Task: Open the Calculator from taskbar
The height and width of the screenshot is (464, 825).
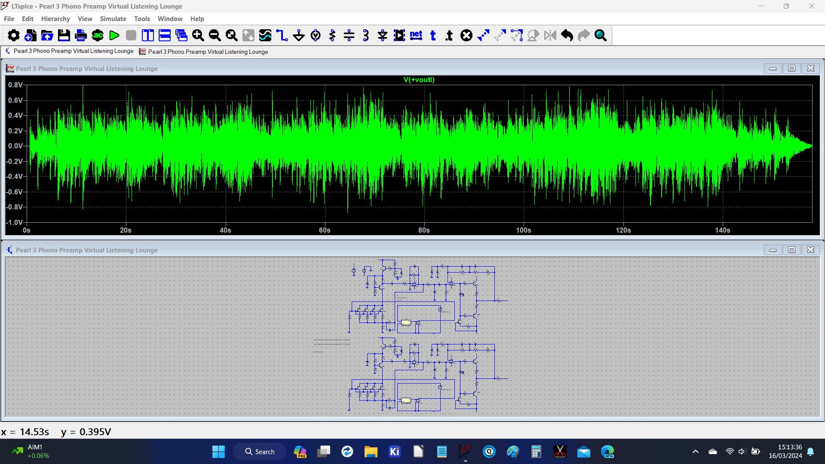Action: [536, 452]
